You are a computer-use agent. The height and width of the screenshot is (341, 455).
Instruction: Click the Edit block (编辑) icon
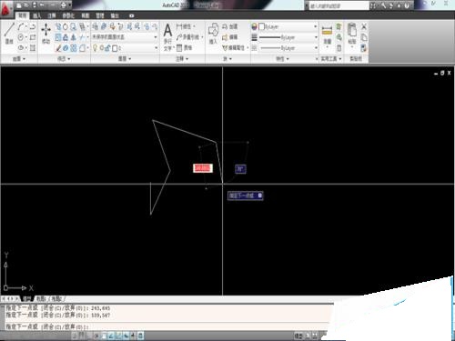point(229,37)
